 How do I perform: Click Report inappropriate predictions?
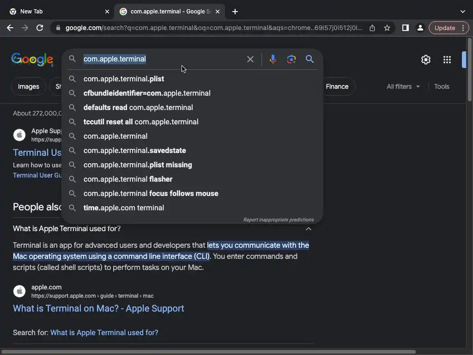point(279,220)
